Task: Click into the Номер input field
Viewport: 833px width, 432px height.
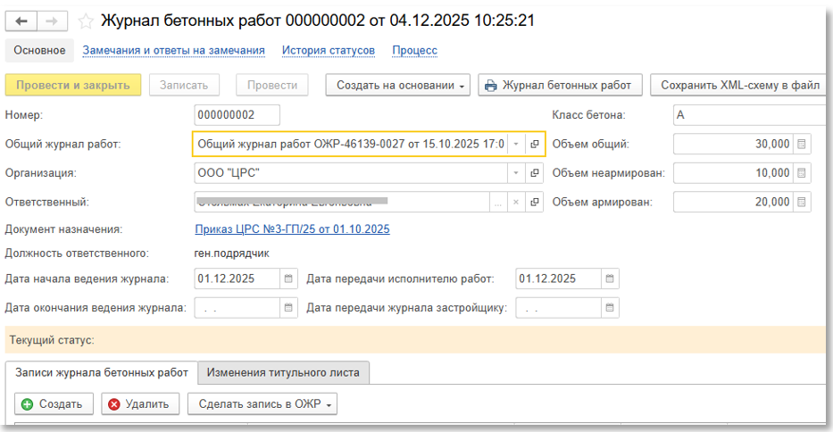Action: pos(237,115)
